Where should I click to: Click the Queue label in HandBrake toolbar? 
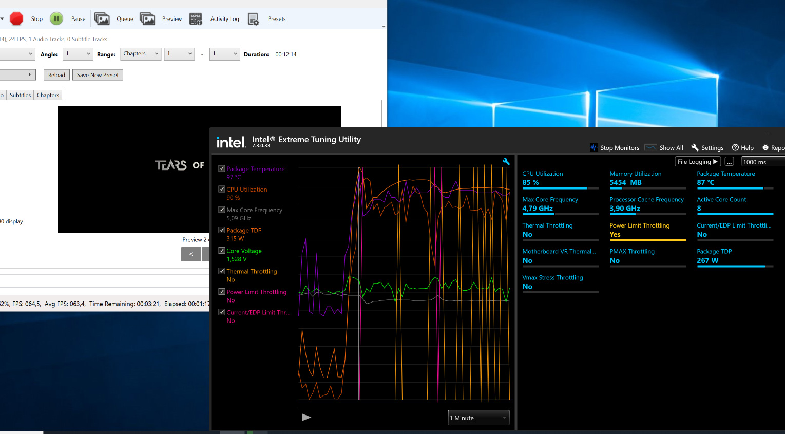tap(125, 19)
